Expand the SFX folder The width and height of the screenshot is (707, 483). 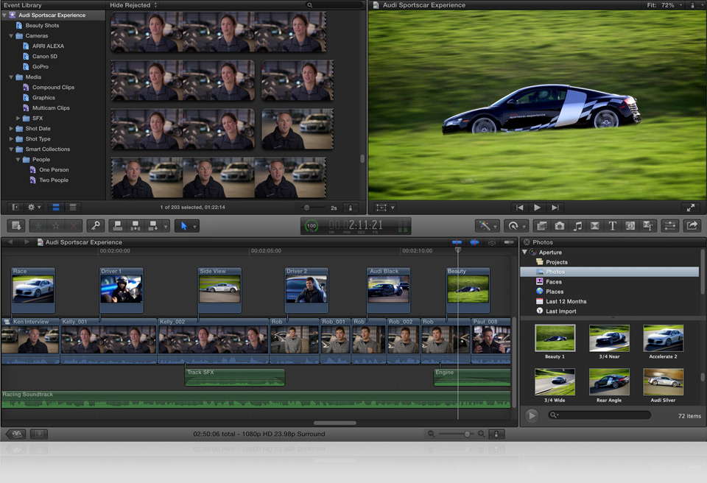click(18, 118)
